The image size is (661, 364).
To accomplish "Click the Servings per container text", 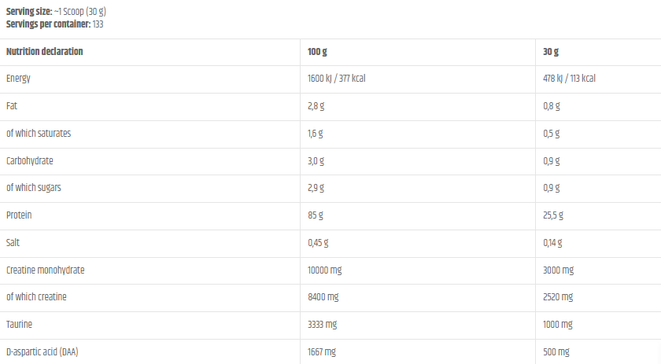I will coord(55,24).
